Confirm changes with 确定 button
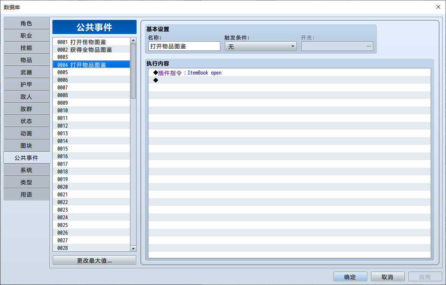 (x=350, y=277)
